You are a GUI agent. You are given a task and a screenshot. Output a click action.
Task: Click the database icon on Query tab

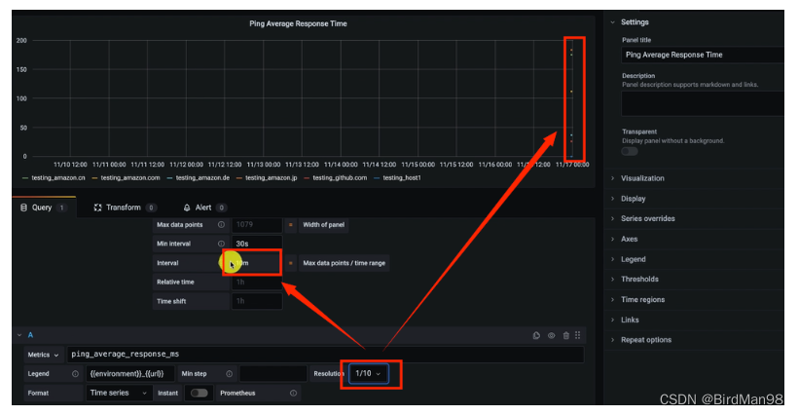pos(23,207)
